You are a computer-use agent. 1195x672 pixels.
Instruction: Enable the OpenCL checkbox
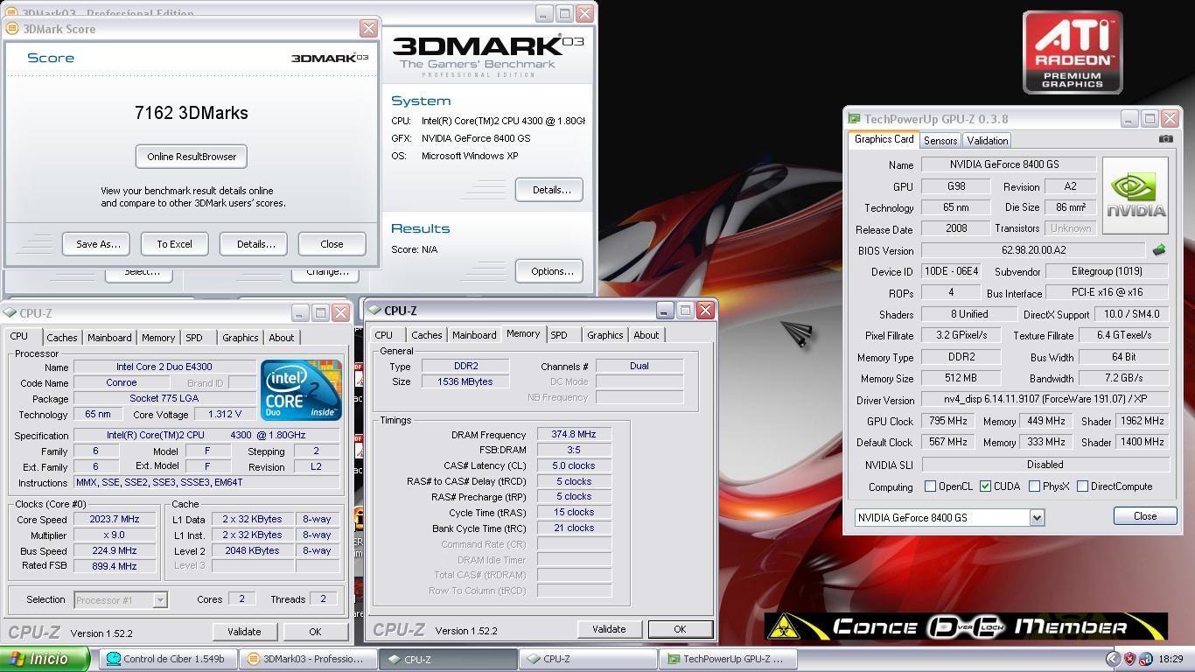pos(930,486)
